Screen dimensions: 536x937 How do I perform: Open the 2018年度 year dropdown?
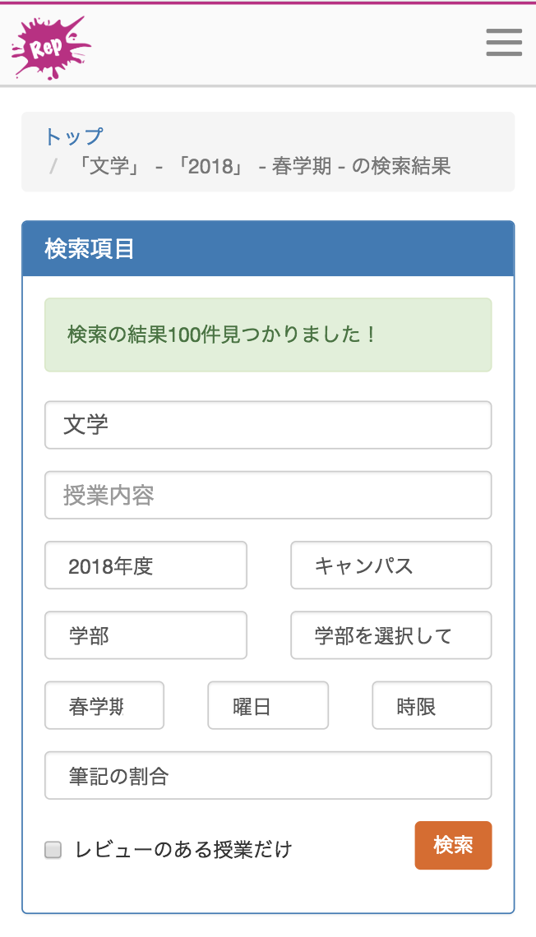[x=146, y=565]
